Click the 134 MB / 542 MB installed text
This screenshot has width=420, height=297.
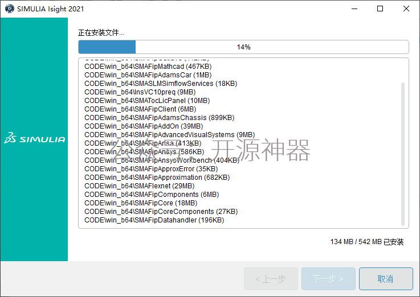[366, 242]
